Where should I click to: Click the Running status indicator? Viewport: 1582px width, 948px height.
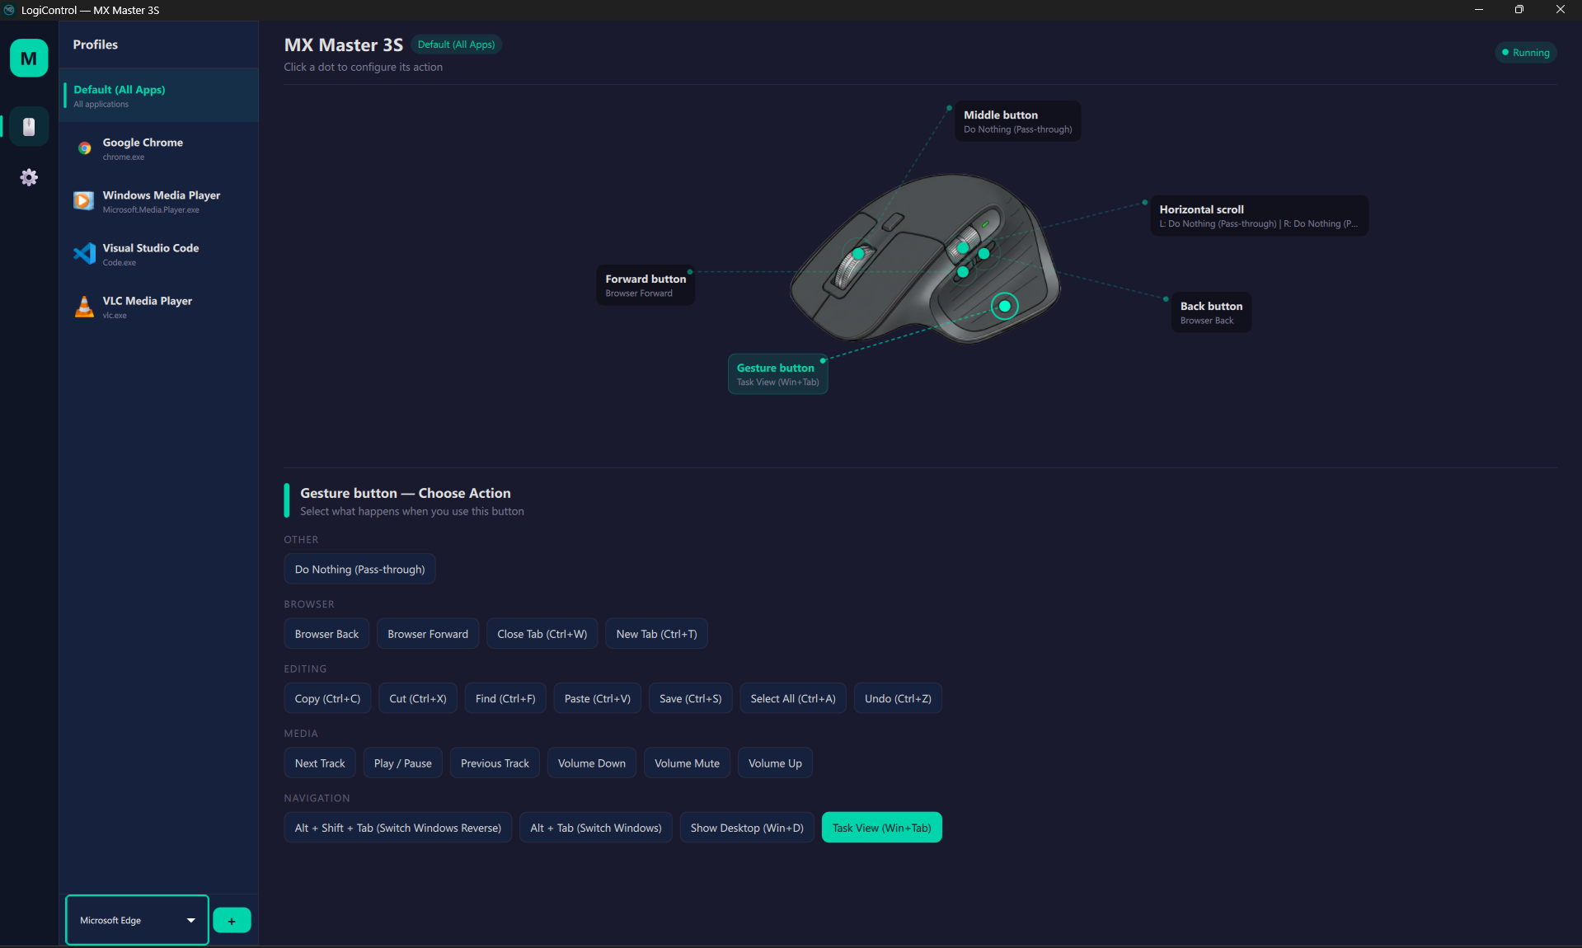pos(1525,52)
